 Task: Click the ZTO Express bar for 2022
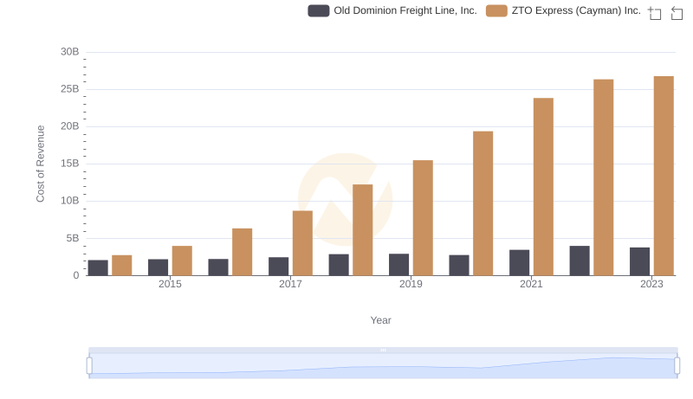tap(603, 177)
